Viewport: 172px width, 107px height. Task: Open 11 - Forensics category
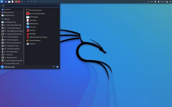(12, 55)
